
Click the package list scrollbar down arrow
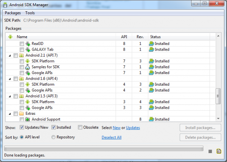(x=218, y=119)
